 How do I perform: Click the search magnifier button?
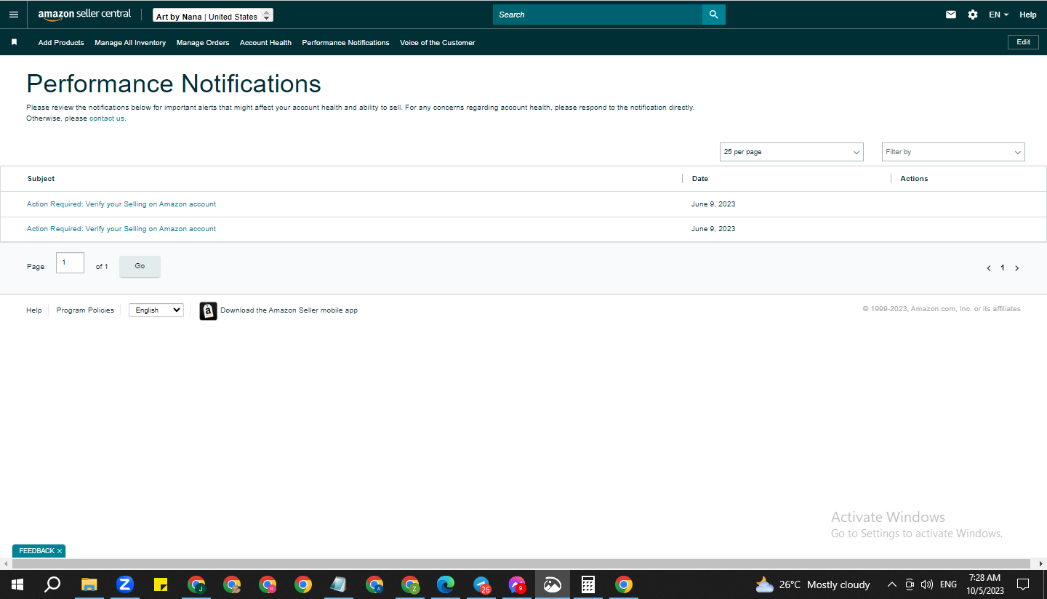pyautogui.click(x=714, y=15)
